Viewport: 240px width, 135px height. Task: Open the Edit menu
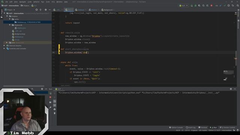point(11,2)
